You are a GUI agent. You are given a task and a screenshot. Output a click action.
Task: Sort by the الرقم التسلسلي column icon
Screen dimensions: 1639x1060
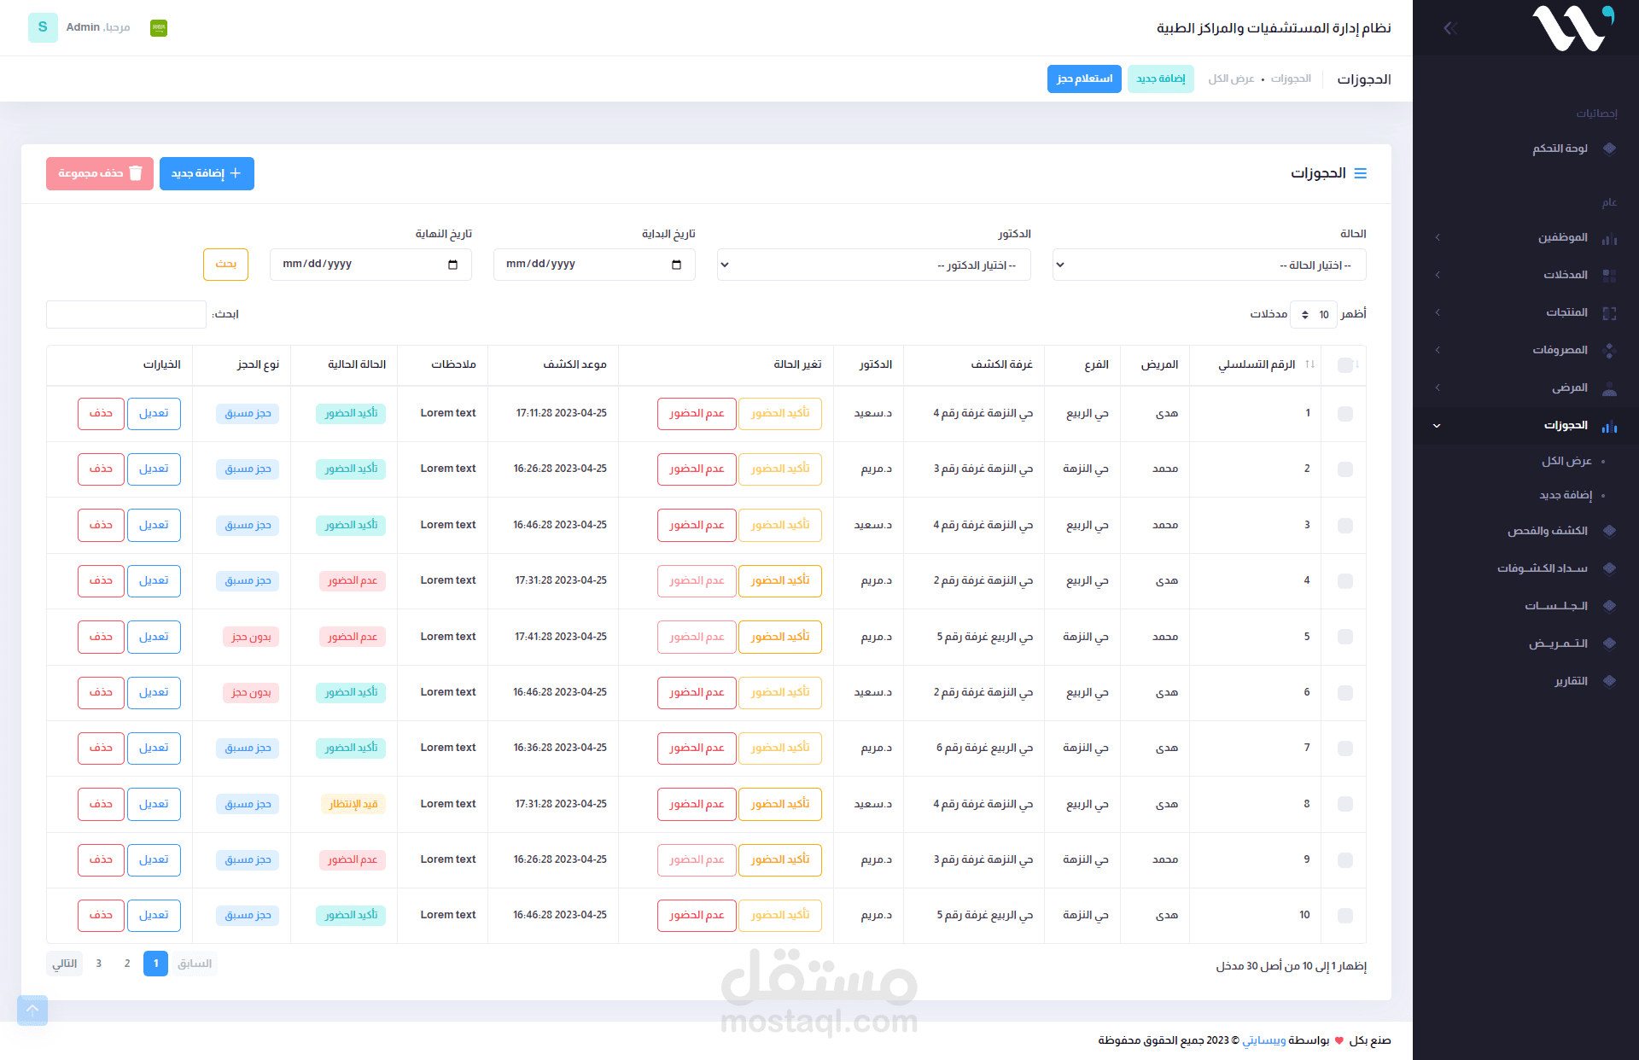(1310, 364)
